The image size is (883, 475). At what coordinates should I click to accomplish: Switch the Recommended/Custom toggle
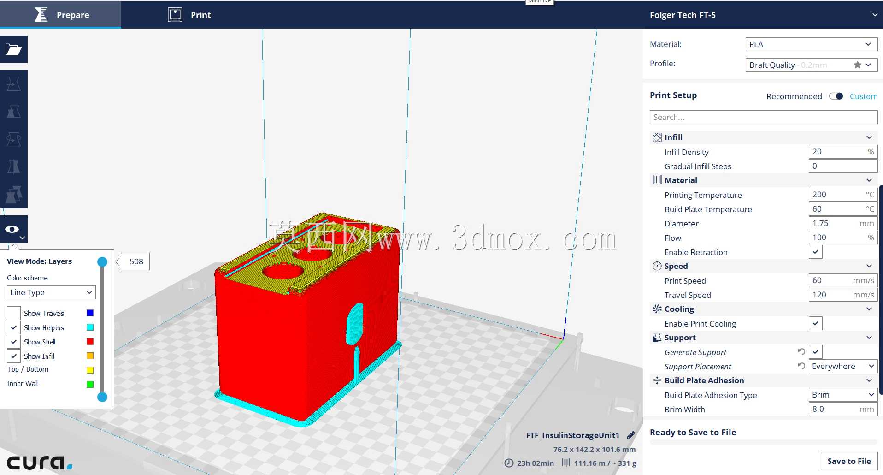[x=836, y=96]
